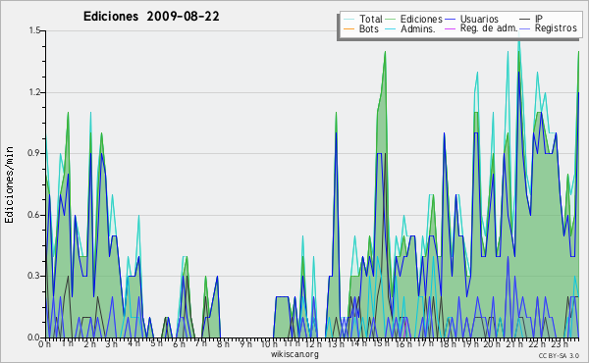Select the 'Registros' legend entry
The image size is (589, 363).
[x=556, y=28]
